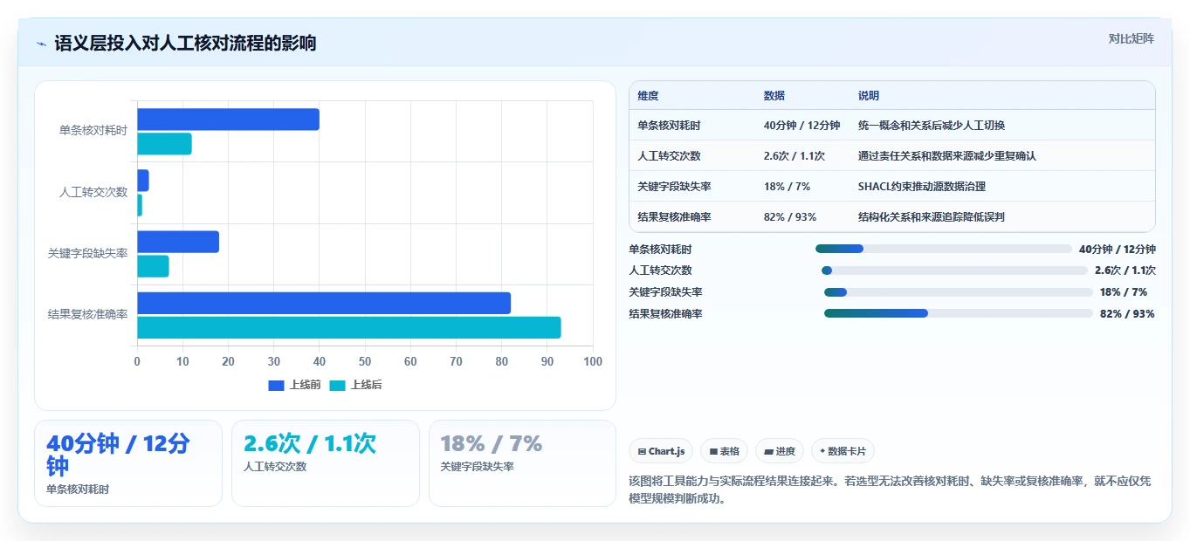Open the 2.6次 / 1.1次 data card
The height and width of the screenshot is (541, 1190).
326,463
